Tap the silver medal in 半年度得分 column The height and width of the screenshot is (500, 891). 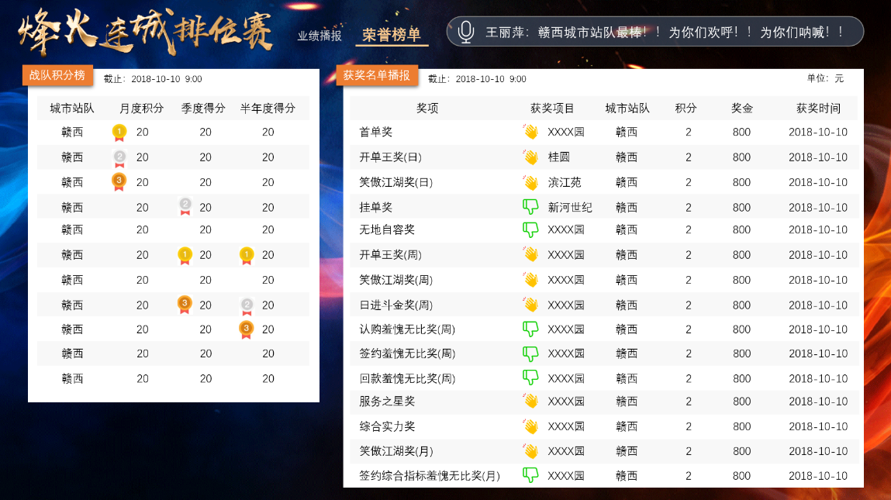(x=247, y=306)
